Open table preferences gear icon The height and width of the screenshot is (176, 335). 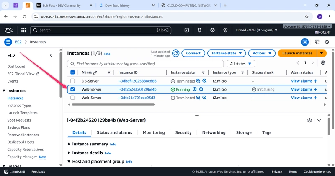[x=323, y=63]
